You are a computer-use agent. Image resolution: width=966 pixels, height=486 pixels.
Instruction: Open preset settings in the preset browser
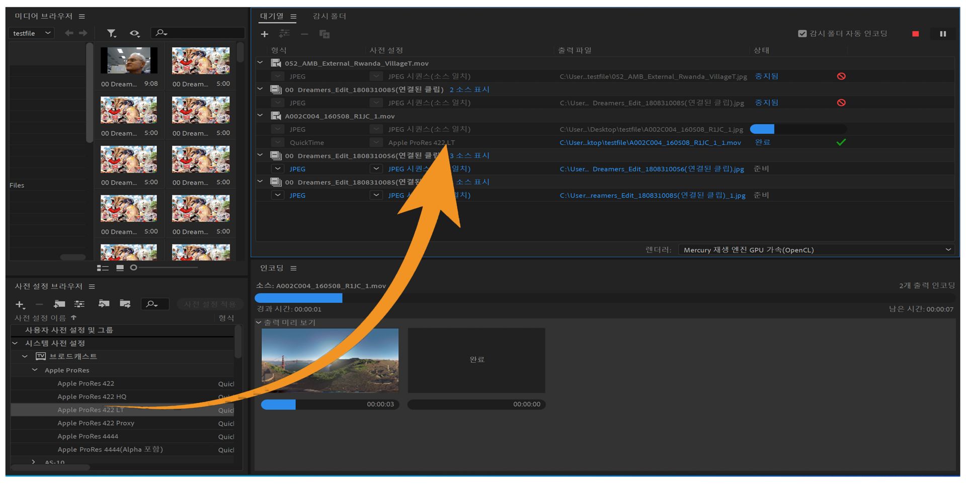[79, 304]
